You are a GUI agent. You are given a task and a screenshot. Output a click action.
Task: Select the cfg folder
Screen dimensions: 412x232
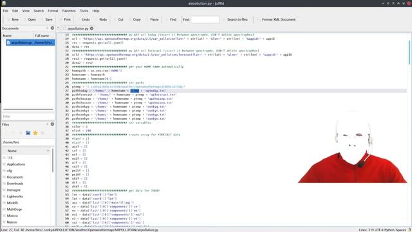[x=10, y=171]
